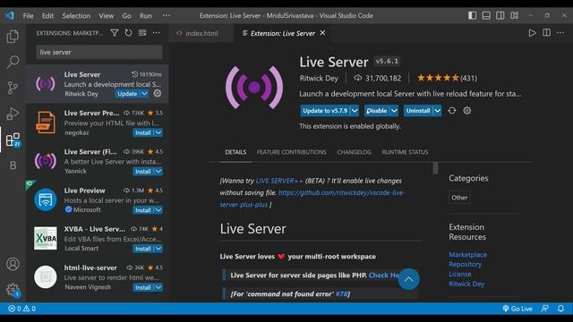Image resolution: width=573 pixels, height=322 pixels.
Task: Open Manage gear in activity bar
Action: (x=13, y=290)
